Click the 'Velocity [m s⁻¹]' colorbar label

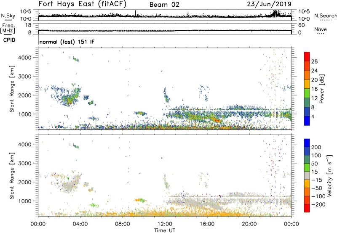[x=329, y=175]
